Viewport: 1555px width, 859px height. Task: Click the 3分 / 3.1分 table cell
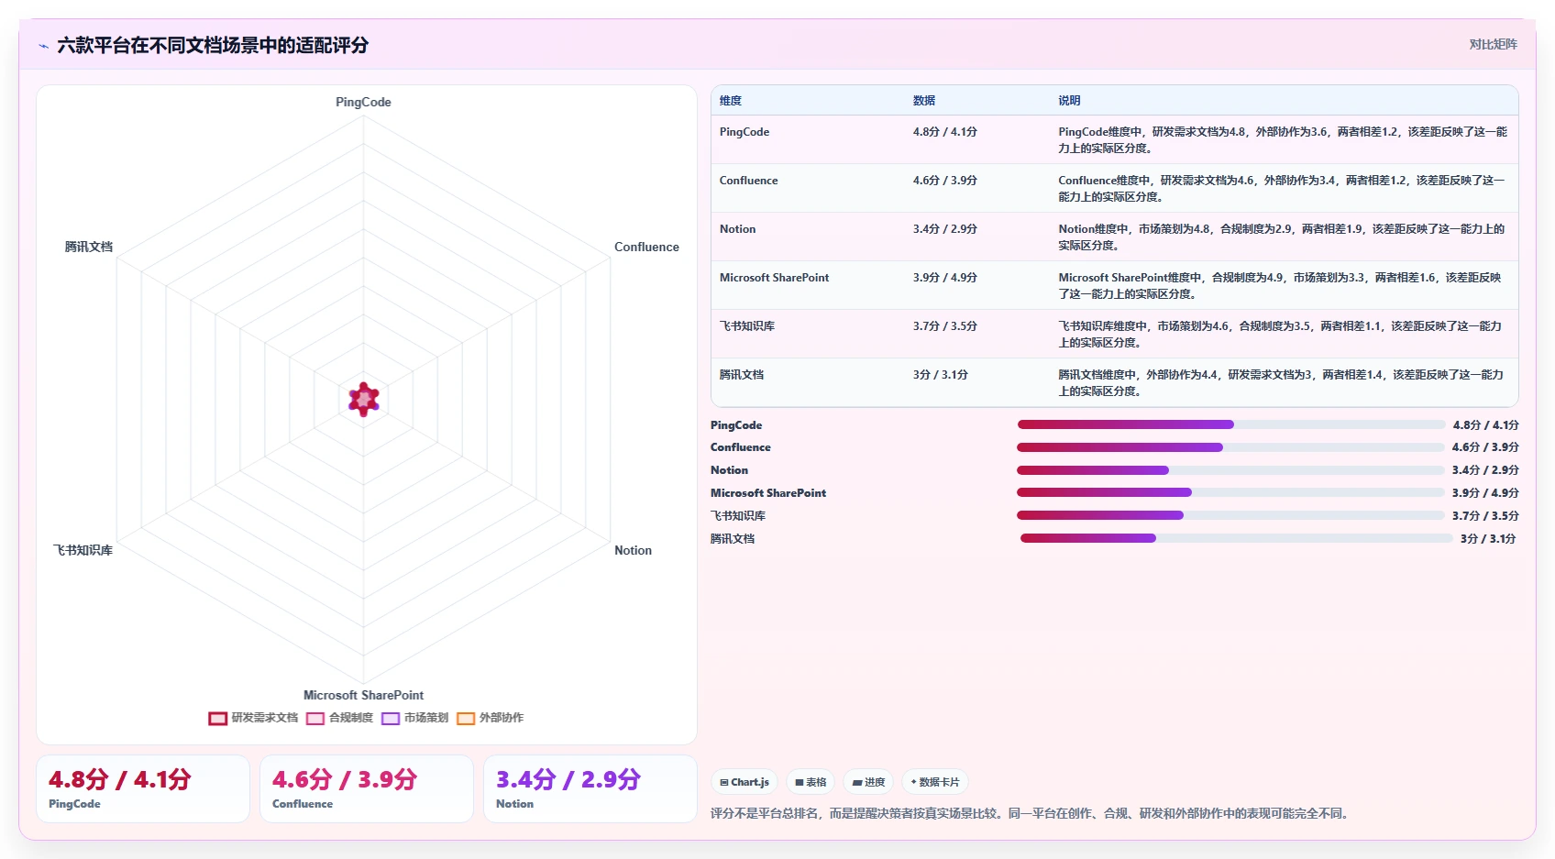941,375
